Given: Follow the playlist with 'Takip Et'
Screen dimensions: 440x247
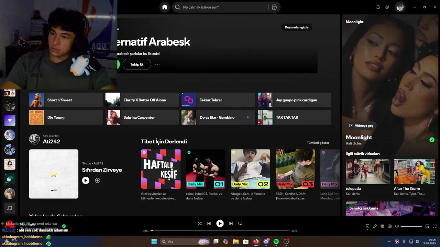Looking at the screenshot, I should [x=137, y=64].
